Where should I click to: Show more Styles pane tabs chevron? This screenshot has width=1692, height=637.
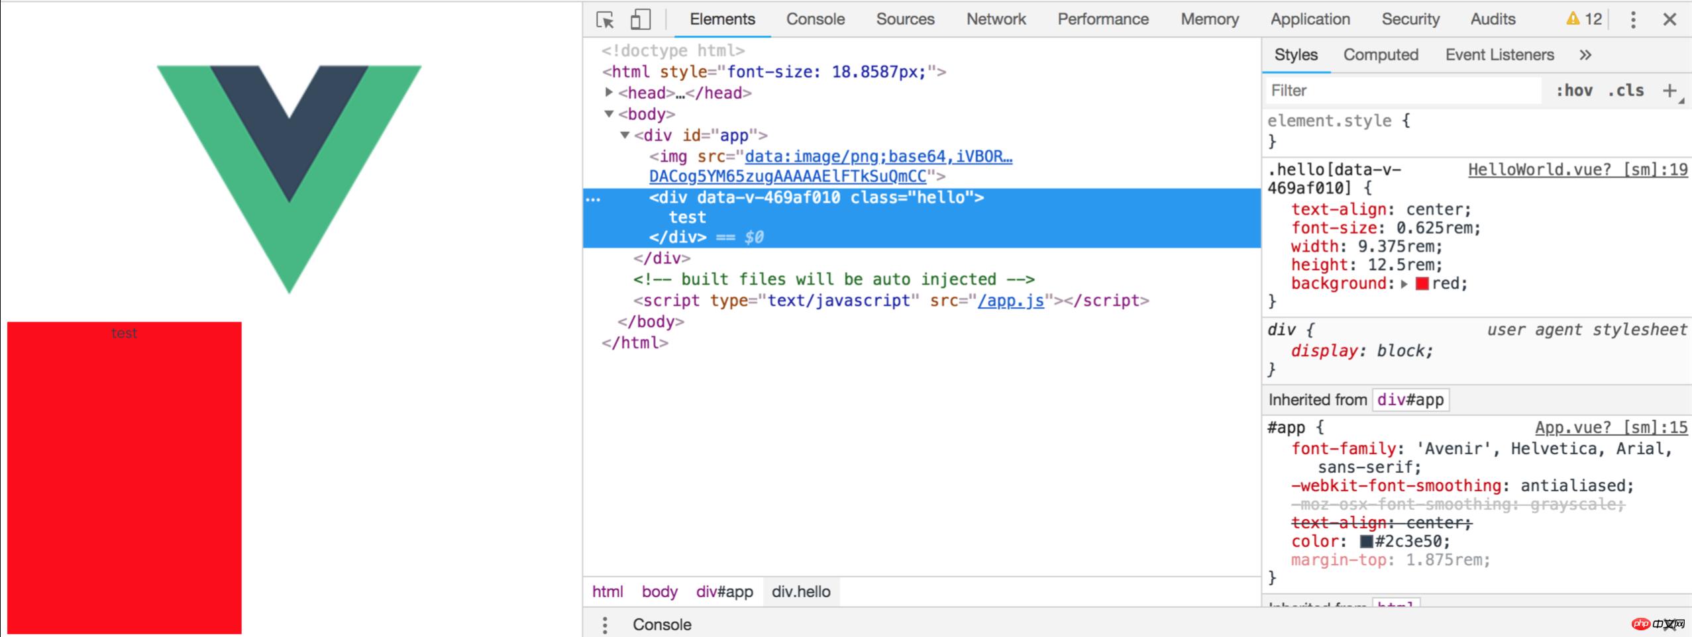click(x=1585, y=55)
